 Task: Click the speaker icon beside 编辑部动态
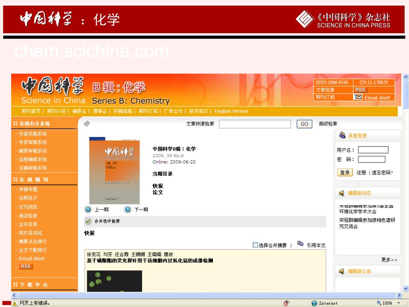click(341, 193)
